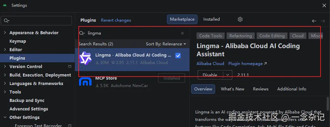Collapse the Other Settings section
330x127 pixels.
(x=5, y=117)
